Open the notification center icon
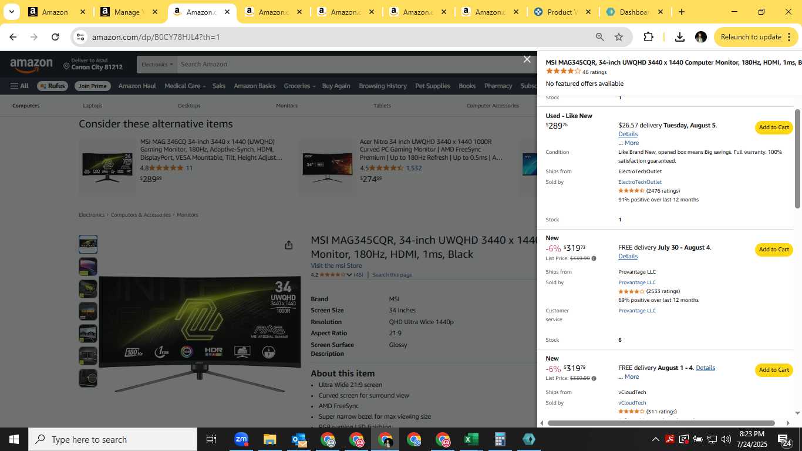This screenshot has height=451, width=802. tap(785, 439)
